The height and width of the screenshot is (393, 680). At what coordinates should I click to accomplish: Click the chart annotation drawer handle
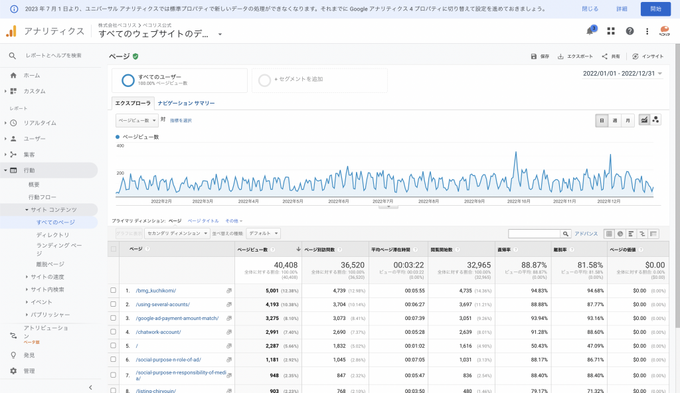pyautogui.click(x=388, y=206)
